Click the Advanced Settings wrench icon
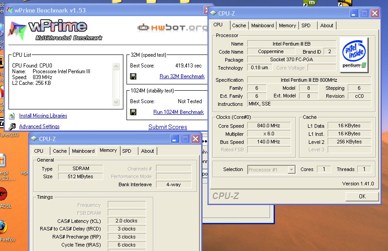The width and height of the screenshot is (388, 251). (12, 126)
